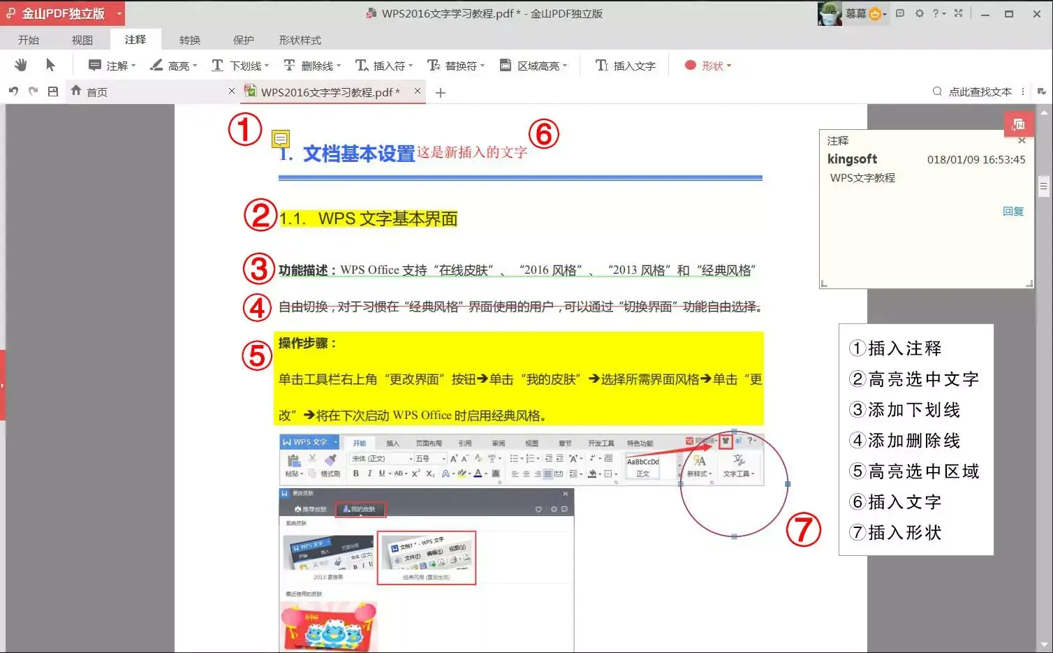Save the document with the disk icon
Viewport: 1053px width, 653px height.
tap(52, 91)
